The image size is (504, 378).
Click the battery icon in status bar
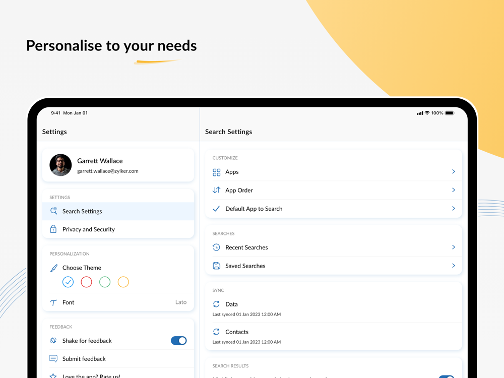(x=450, y=113)
